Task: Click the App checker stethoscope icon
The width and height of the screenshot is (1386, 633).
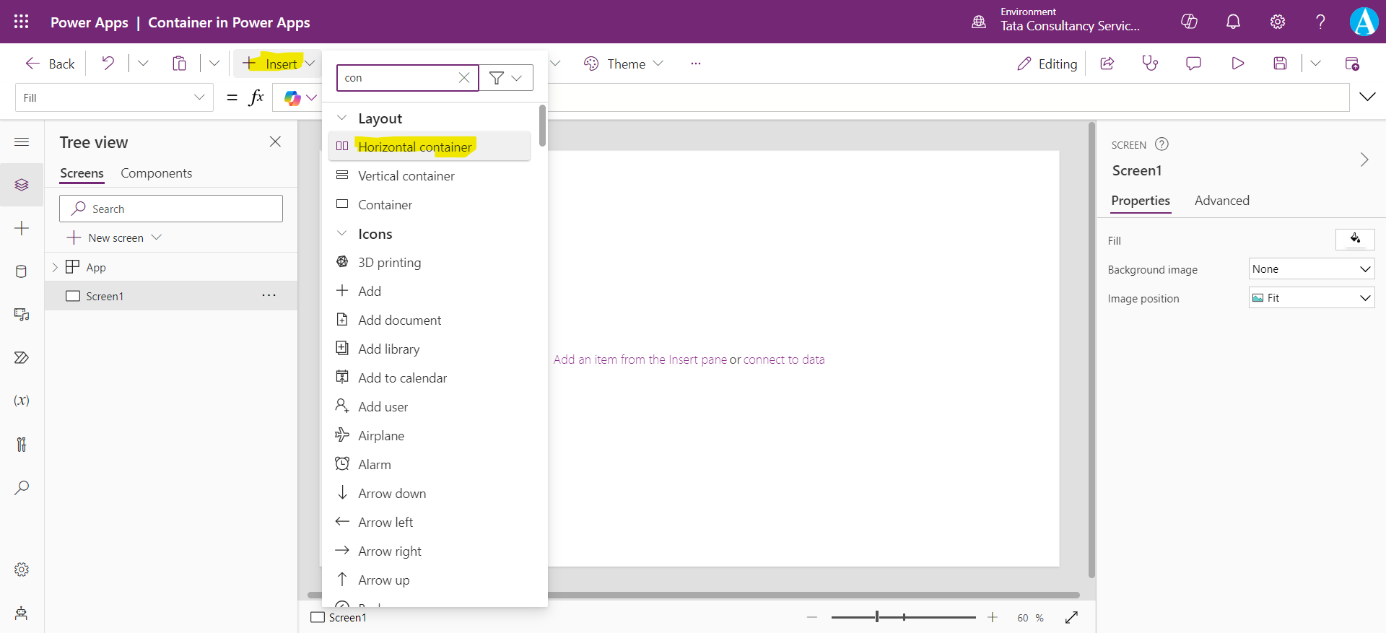Action: tap(1150, 64)
